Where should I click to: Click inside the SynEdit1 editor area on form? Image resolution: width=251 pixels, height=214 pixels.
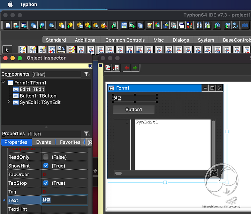[173, 145]
